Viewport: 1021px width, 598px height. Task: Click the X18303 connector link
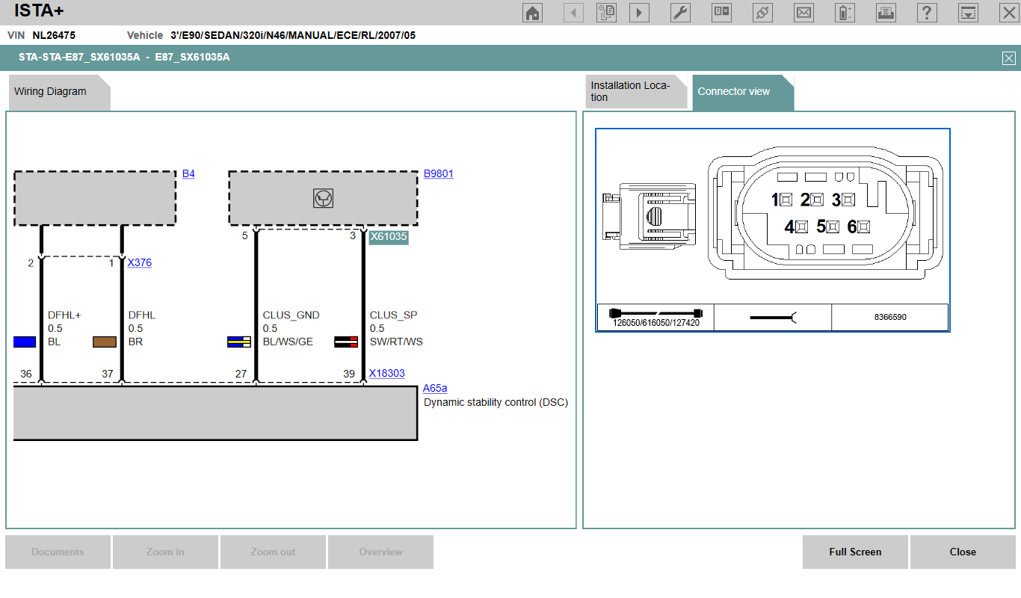click(x=386, y=373)
